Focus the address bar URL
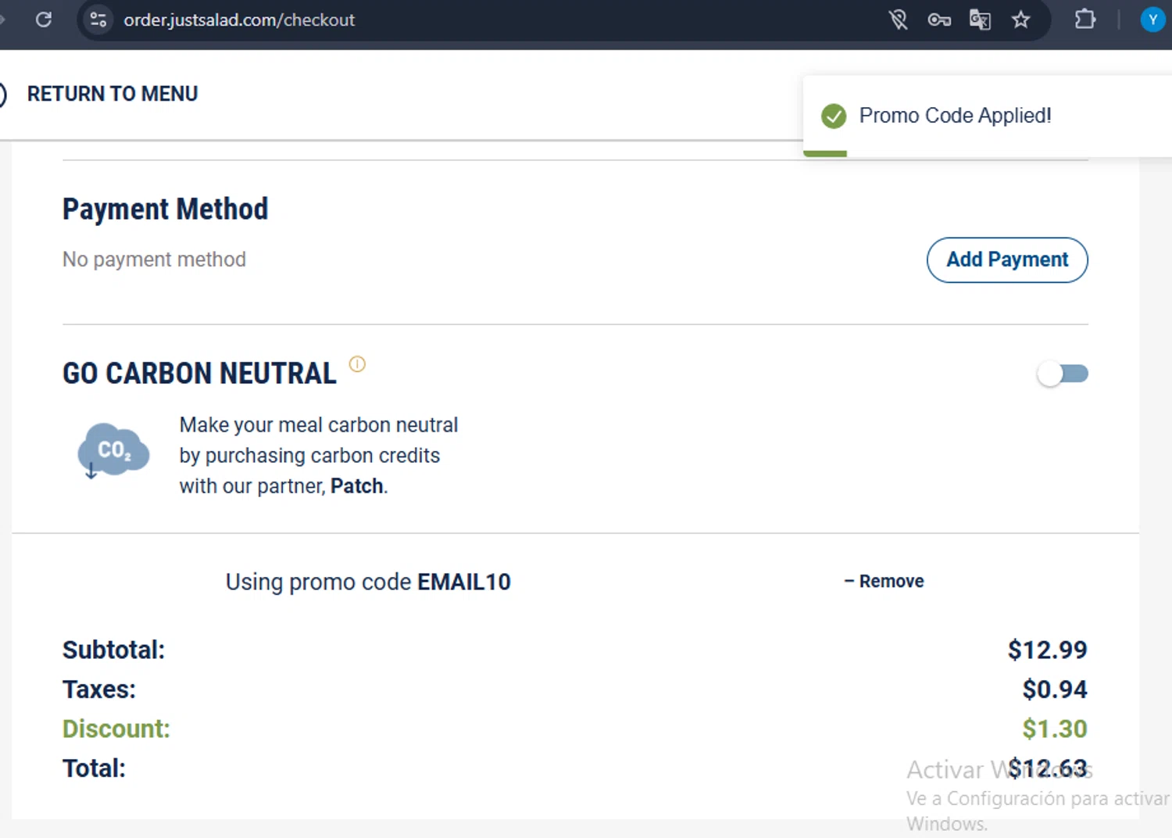 coord(239,20)
